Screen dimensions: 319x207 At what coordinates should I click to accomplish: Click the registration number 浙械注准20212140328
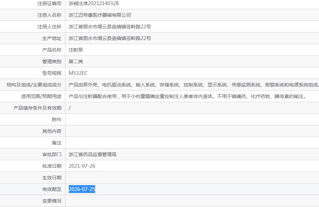click(x=93, y=3)
